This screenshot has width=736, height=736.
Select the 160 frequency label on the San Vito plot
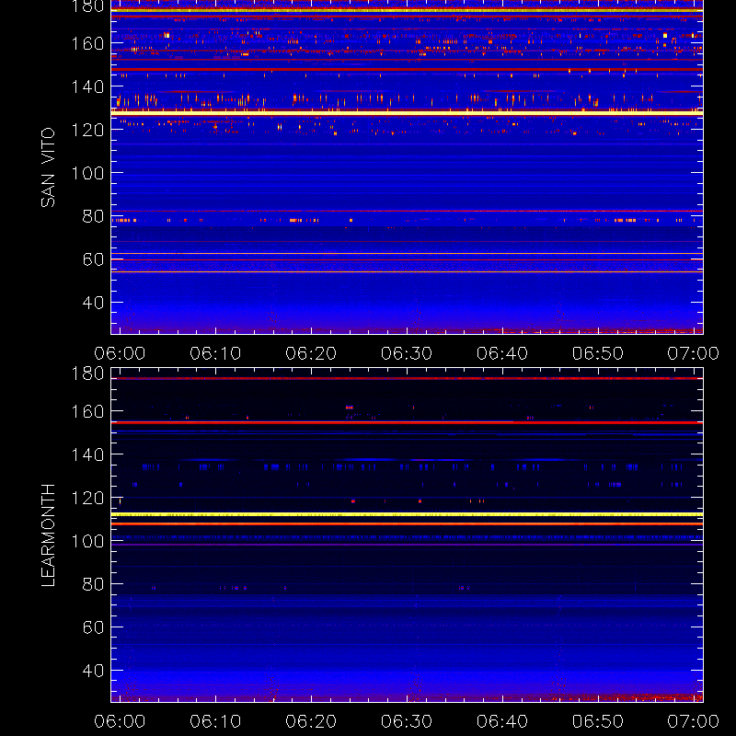click(87, 43)
